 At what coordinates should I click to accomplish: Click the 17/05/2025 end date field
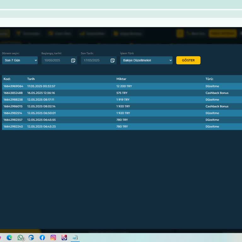click(95, 60)
